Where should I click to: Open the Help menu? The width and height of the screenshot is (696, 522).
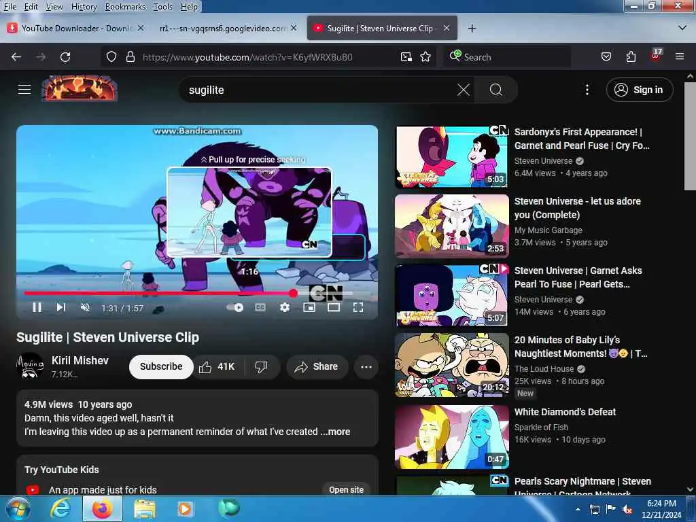189,7
